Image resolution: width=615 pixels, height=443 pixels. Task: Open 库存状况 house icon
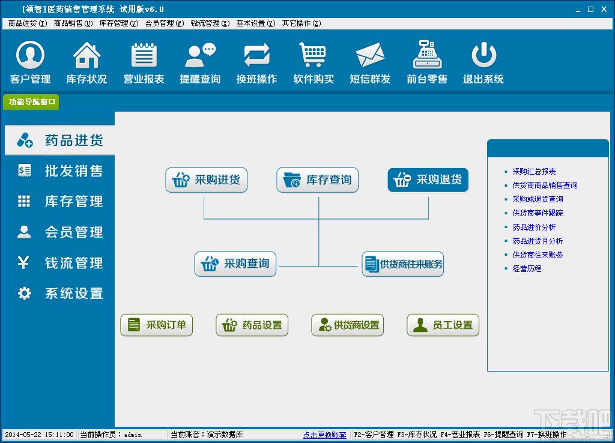(86, 62)
